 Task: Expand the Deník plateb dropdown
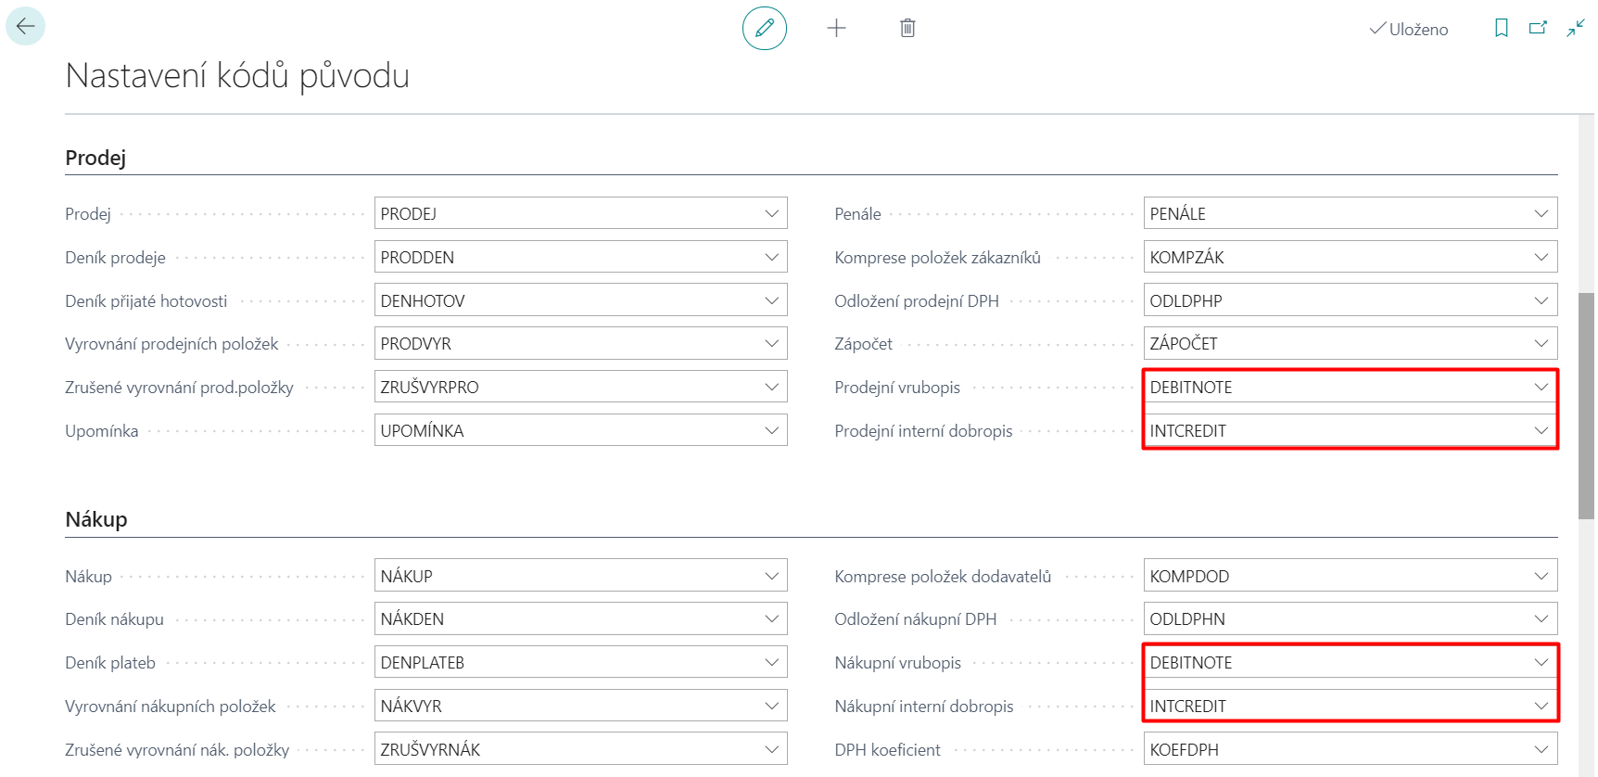pos(771,662)
